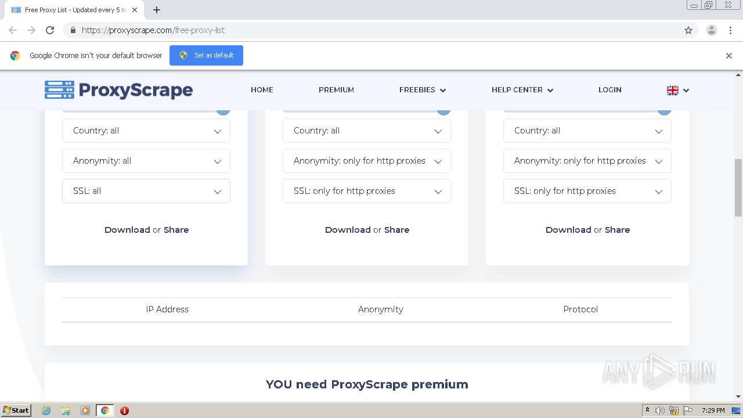The image size is (743, 418).
Task: Click the Action Center flag icon
Action: tap(688, 410)
